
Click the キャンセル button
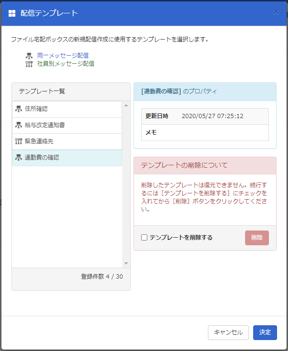tap(228, 332)
